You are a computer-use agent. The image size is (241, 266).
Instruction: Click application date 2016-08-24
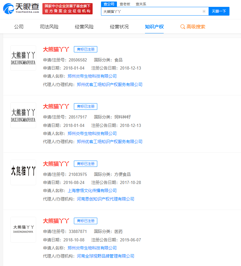[x=74, y=182]
